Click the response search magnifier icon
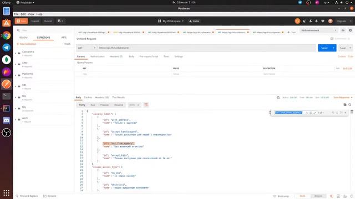 coord(350,104)
